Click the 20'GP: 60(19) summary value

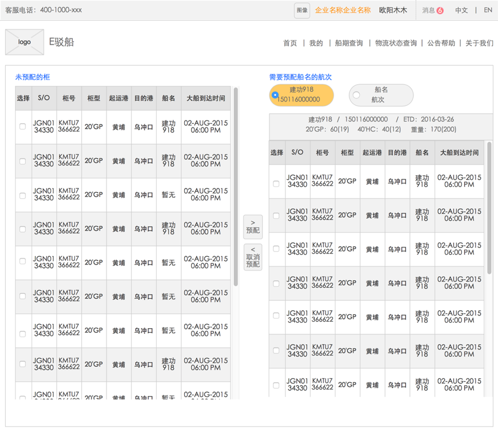(x=327, y=129)
